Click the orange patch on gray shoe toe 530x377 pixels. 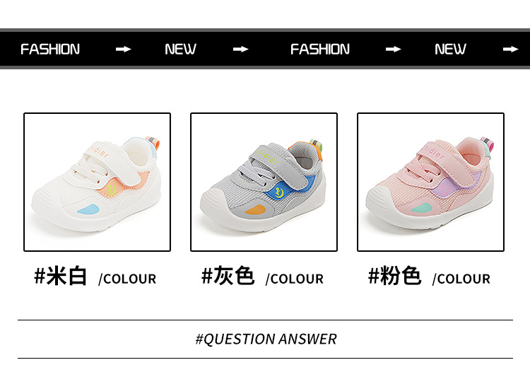pyautogui.click(x=256, y=210)
